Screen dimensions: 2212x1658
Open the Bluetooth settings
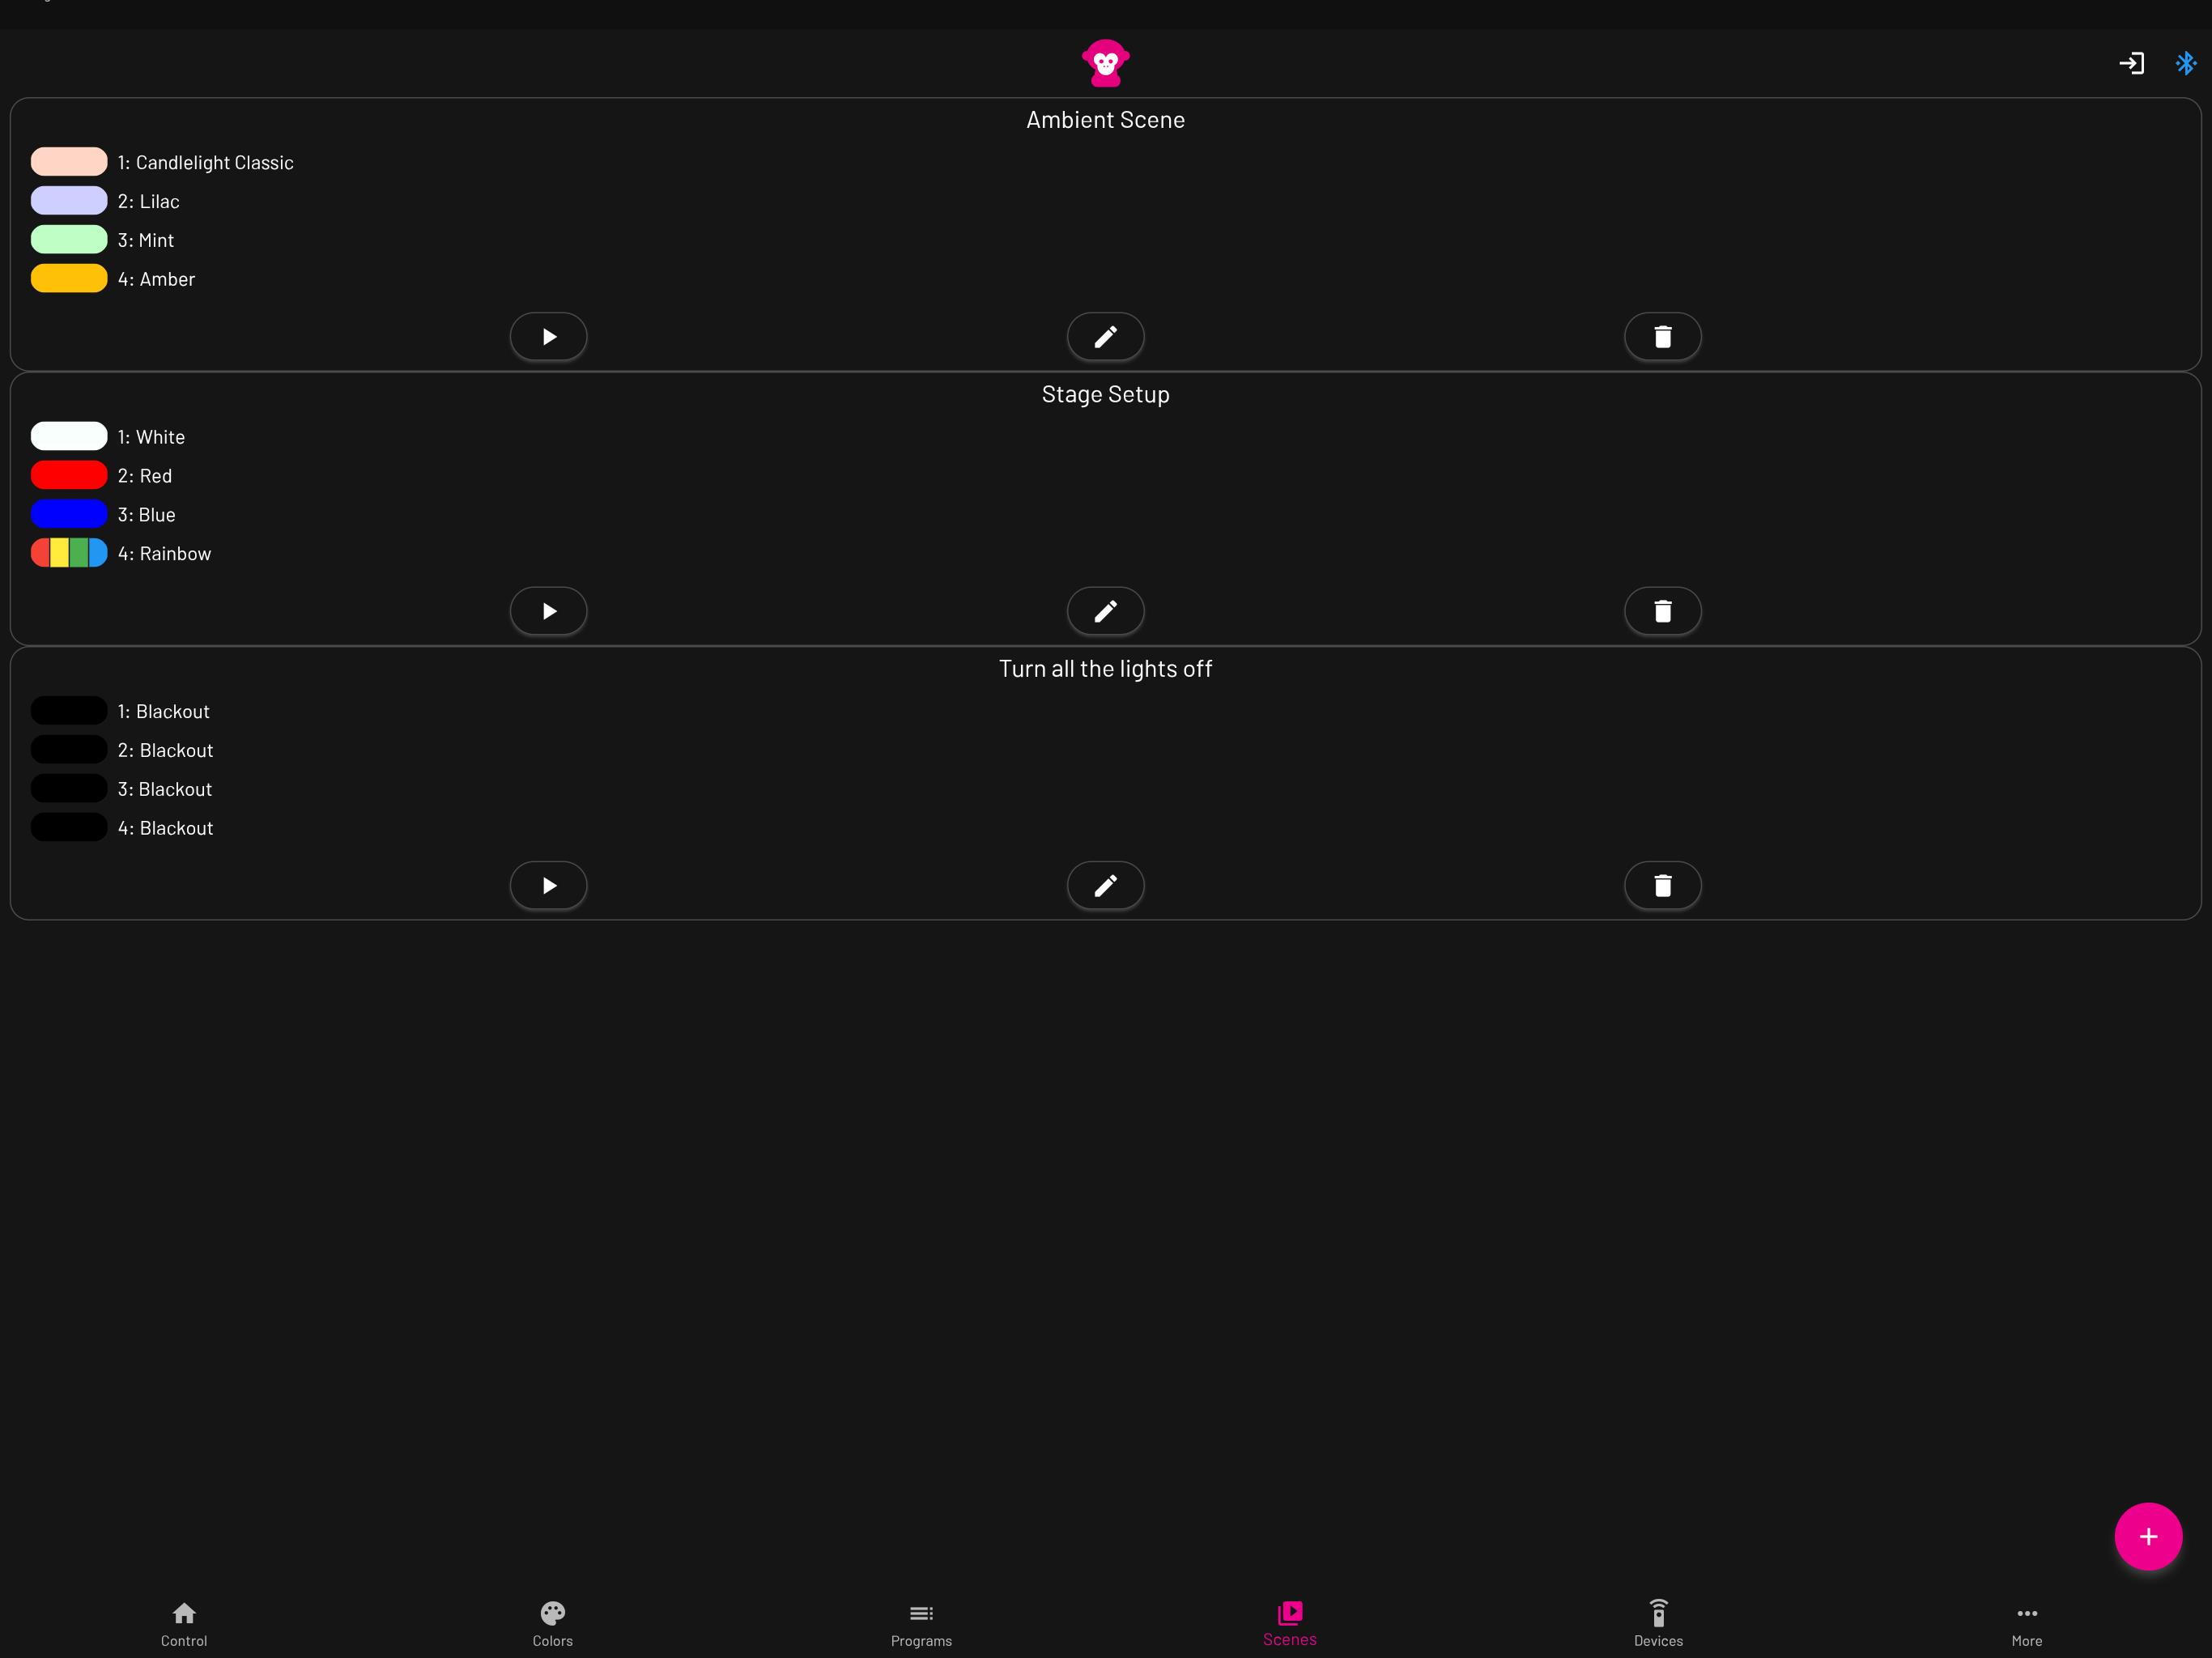(x=2186, y=62)
